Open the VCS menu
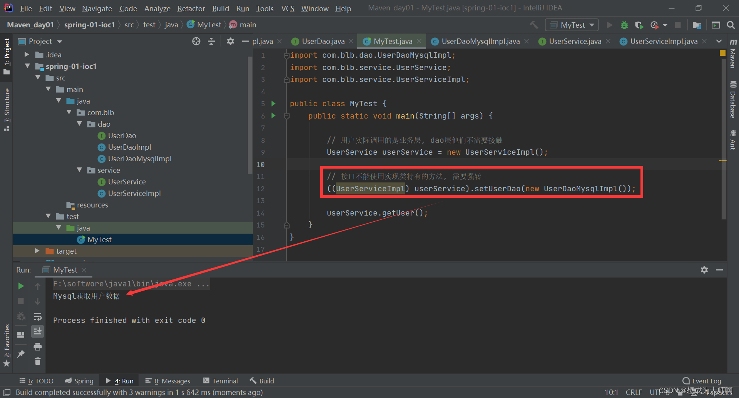The width and height of the screenshot is (739, 398). pos(288,8)
